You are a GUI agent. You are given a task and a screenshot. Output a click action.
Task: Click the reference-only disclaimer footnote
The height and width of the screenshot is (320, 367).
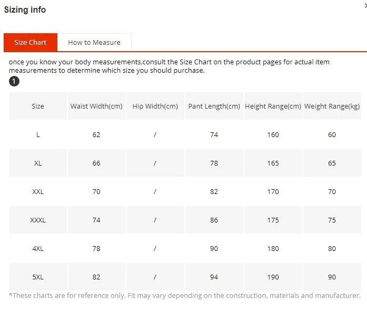(185, 295)
